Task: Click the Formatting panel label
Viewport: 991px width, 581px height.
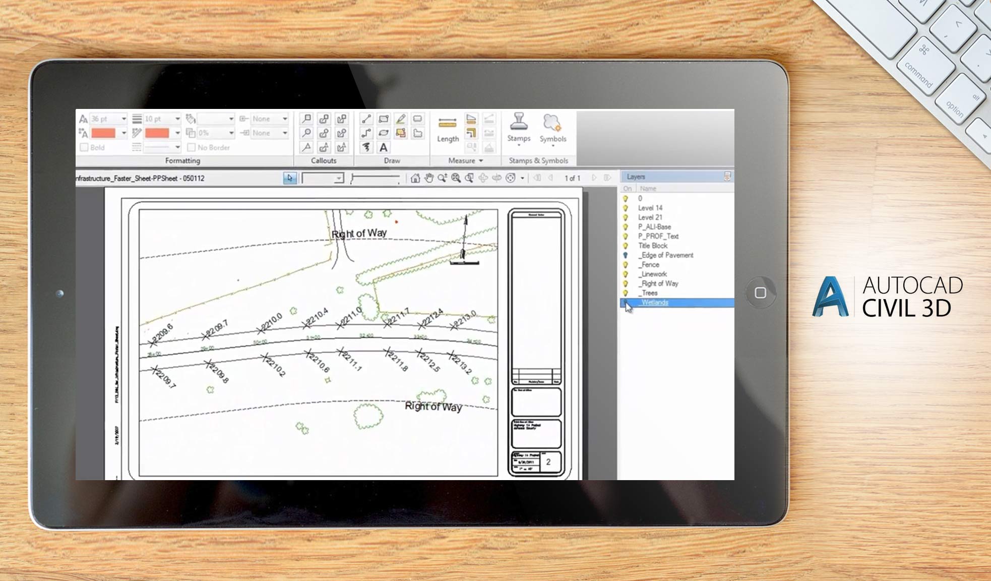Action: pos(181,161)
